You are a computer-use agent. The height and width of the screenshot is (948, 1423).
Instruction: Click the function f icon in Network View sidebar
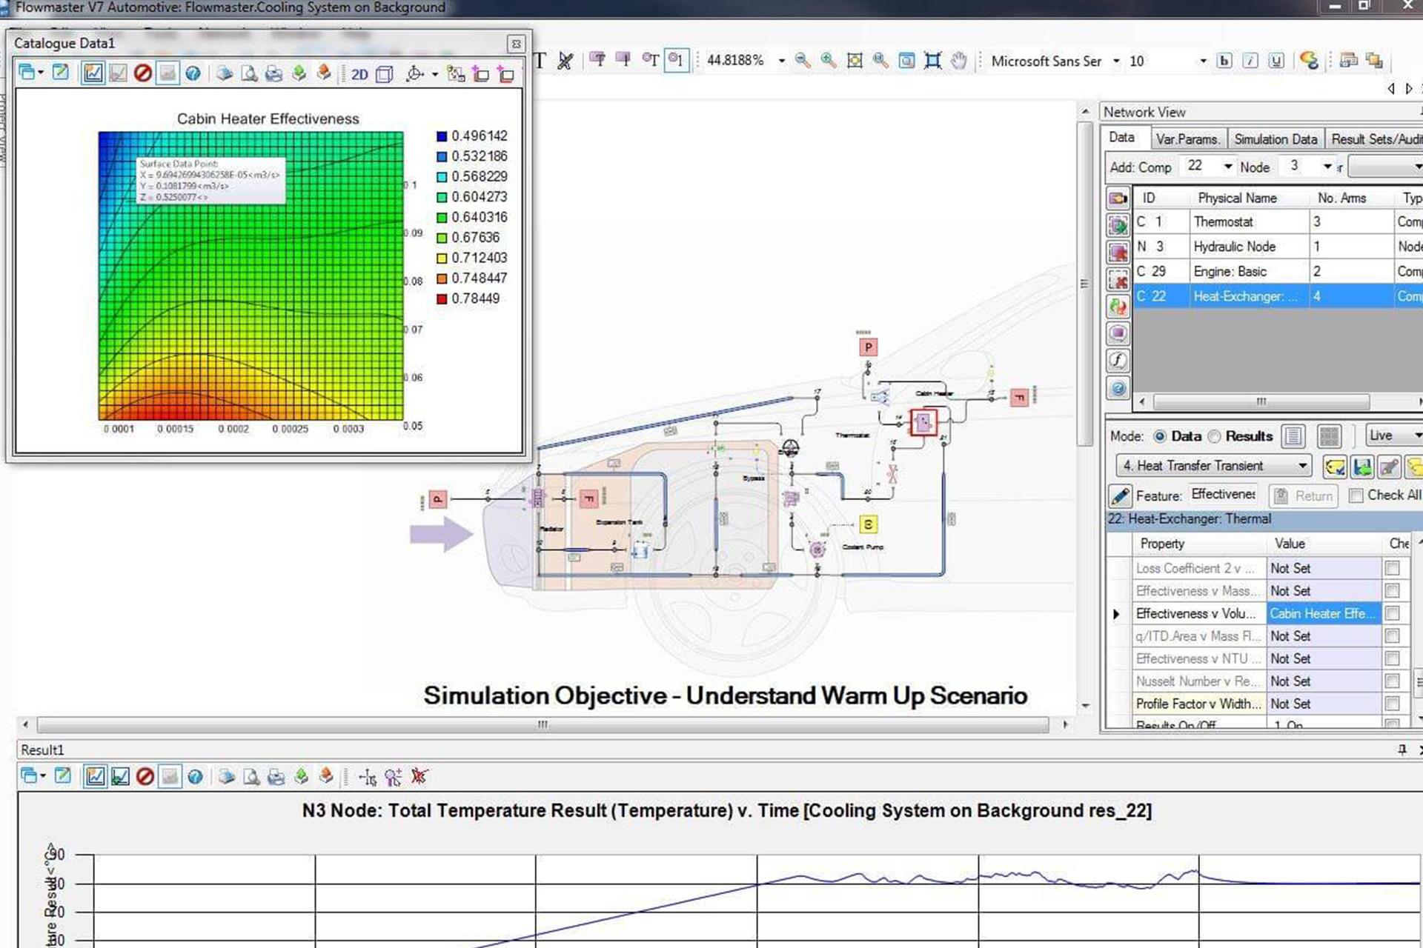click(x=1118, y=361)
